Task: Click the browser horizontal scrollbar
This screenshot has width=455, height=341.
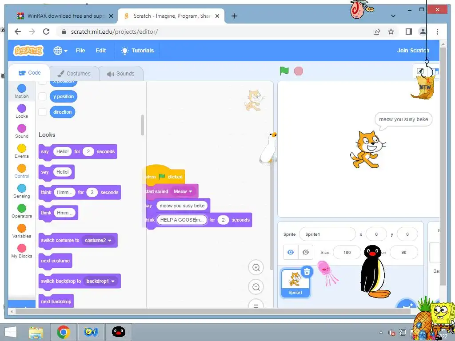Action: click(x=213, y=312)
